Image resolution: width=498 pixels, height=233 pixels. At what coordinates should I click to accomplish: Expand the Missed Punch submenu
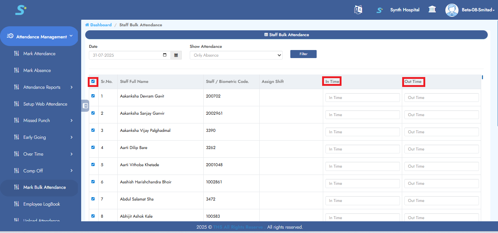point(71,121)
